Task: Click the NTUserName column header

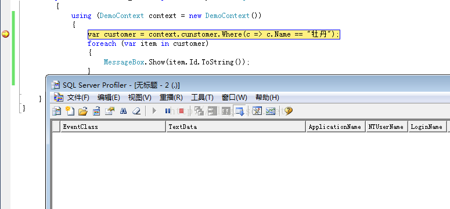Action: click(x=387, y=127)
